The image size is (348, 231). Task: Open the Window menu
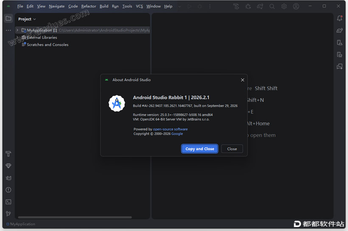point(153,6)
